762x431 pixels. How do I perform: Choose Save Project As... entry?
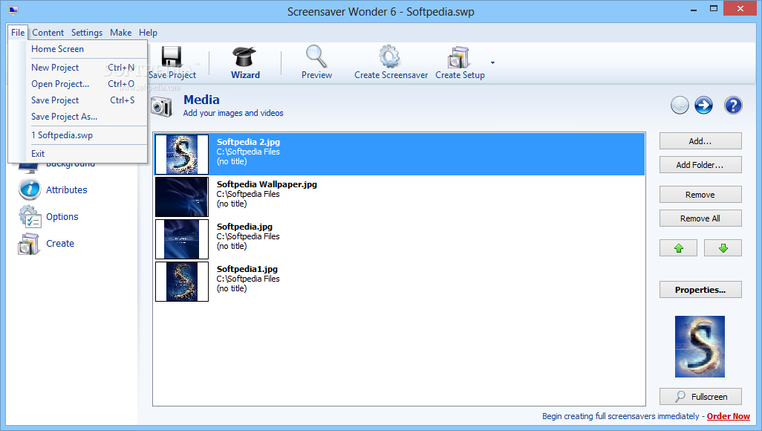click(78, 117)
